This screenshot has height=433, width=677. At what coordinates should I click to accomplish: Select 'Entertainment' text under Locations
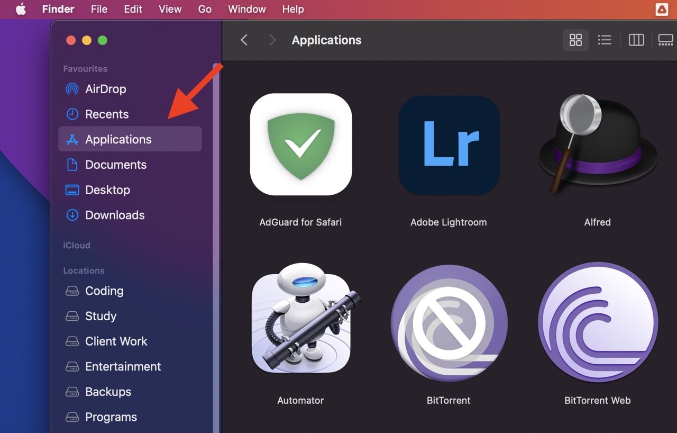(123, 367)
